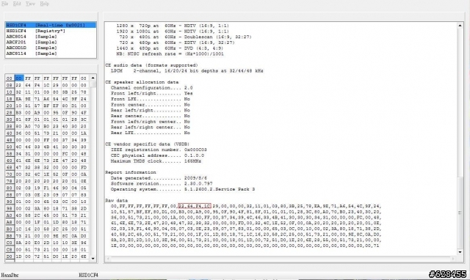Open the File menu
The image size is (470, 280).
(5, 4)
